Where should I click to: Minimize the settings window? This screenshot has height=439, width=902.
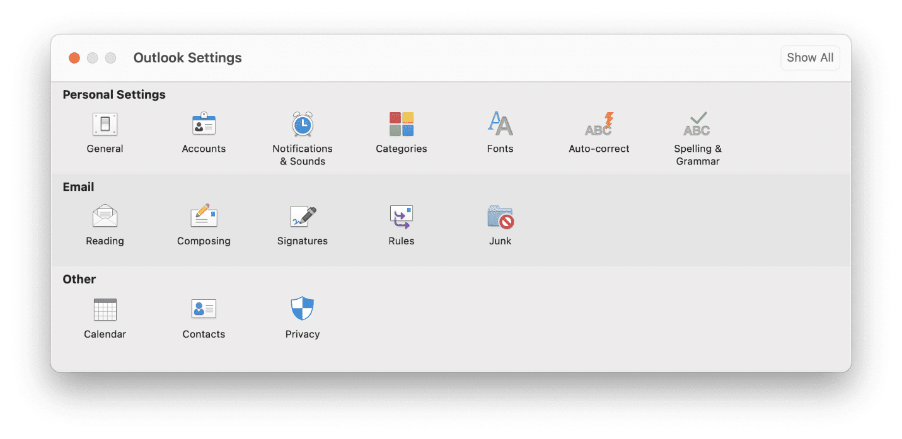[92, 57]
